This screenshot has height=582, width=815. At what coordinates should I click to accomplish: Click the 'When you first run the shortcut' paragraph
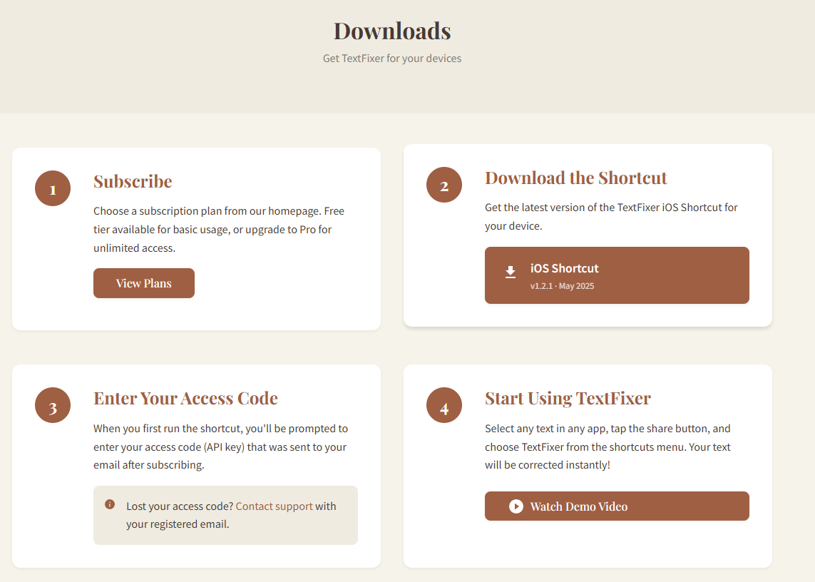tap(221, 446)
